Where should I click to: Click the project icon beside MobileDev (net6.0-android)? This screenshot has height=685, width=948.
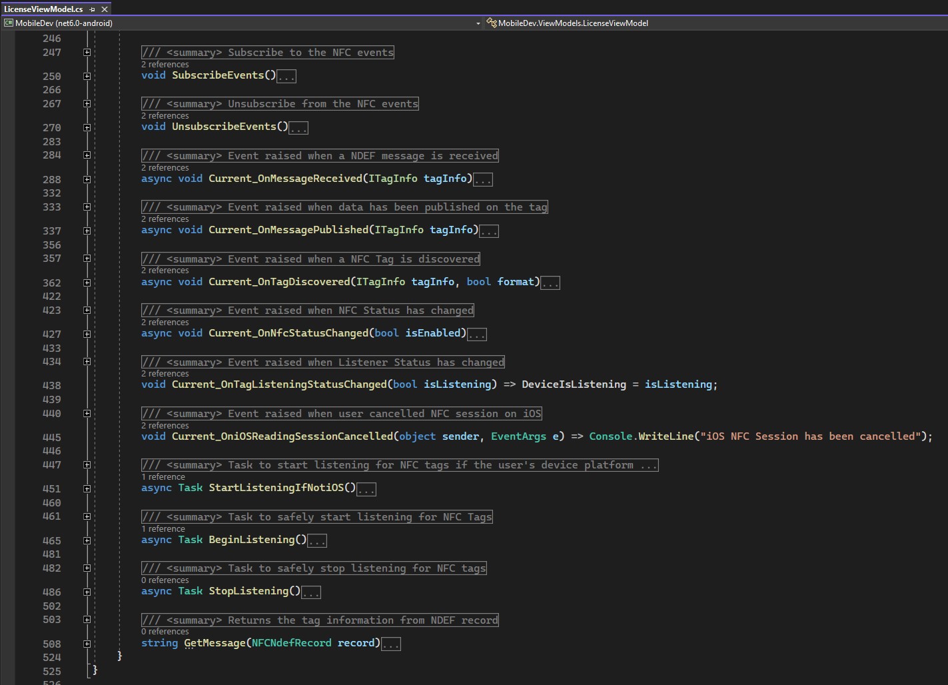[9, 23]
